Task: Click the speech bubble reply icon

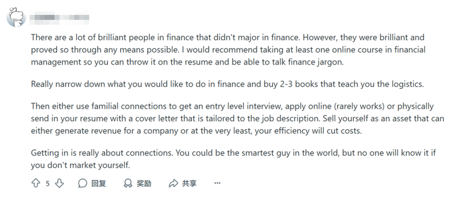Action: point(82,183)
